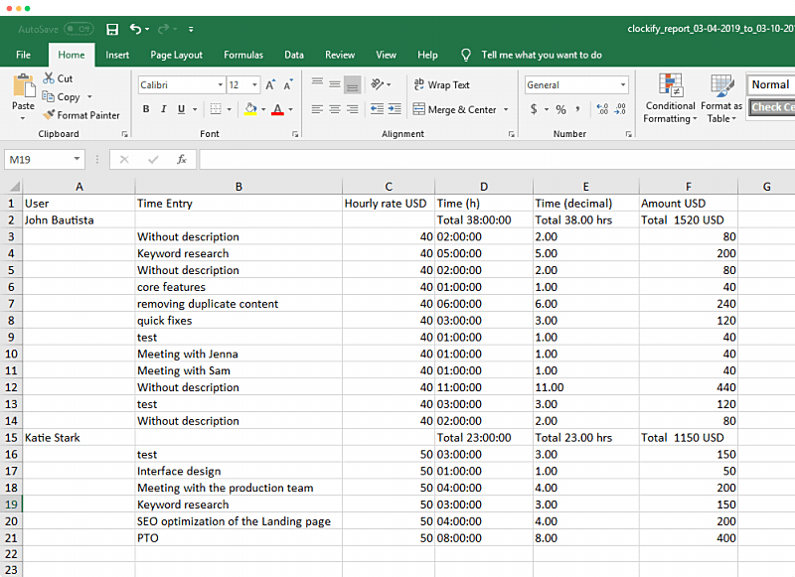The height and width of the screenshot is (577, 795).
Task: Toggle Wrap Text
Action: 441,84
